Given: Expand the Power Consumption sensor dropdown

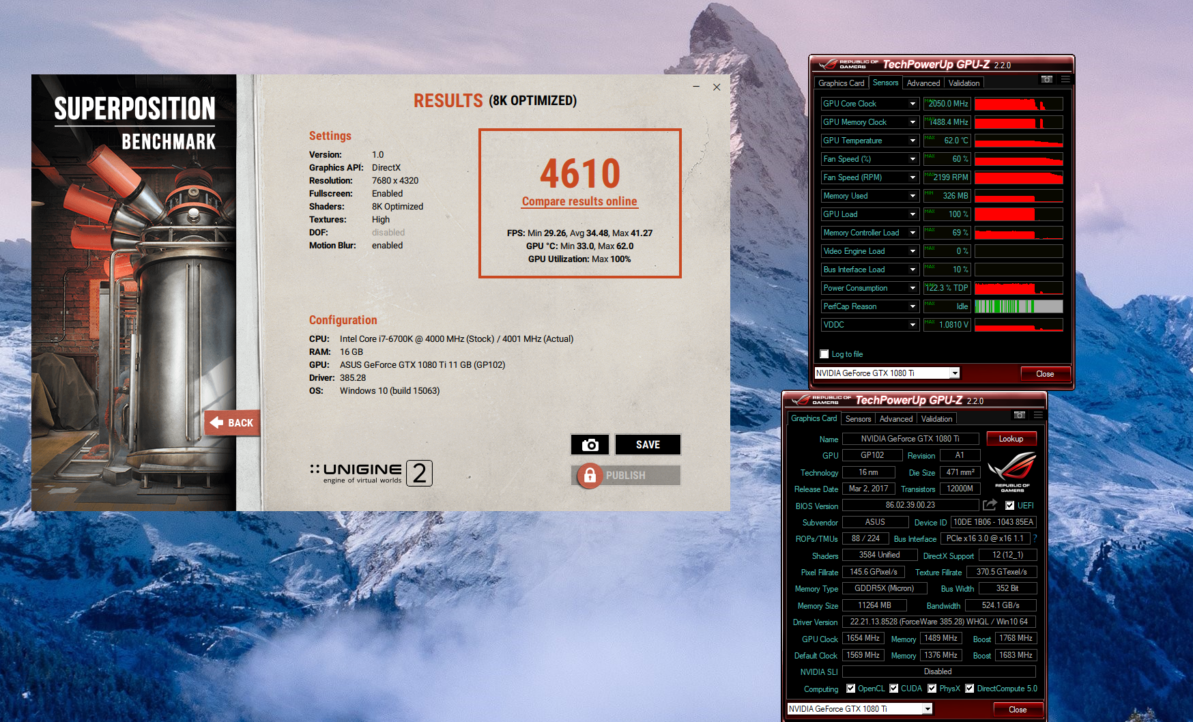Looking at the screenshot, I should click(x=912, y=288).
